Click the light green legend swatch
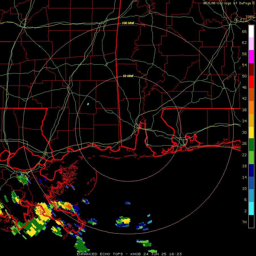Screen dimensions: 256x256 coord(251,157)
